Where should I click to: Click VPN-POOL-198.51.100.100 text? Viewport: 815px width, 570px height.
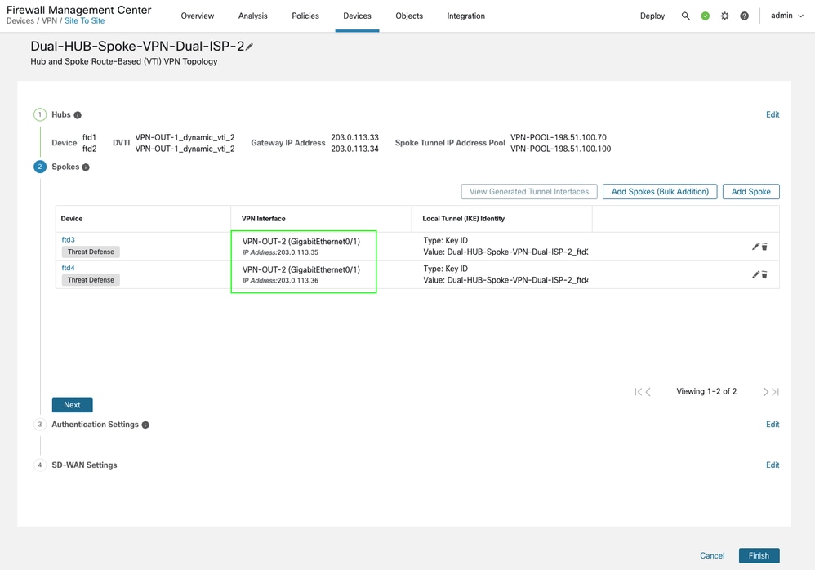561,149
